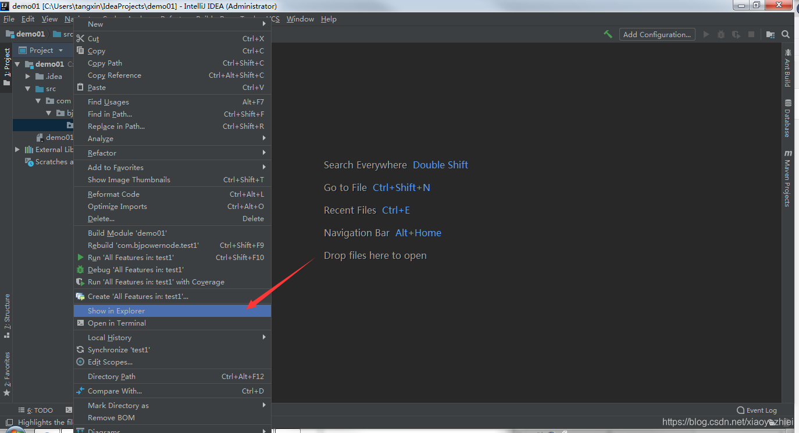Expand the .idea folder arrow
This screenshot has height=433, width=799.
click(x=28, y=77)
